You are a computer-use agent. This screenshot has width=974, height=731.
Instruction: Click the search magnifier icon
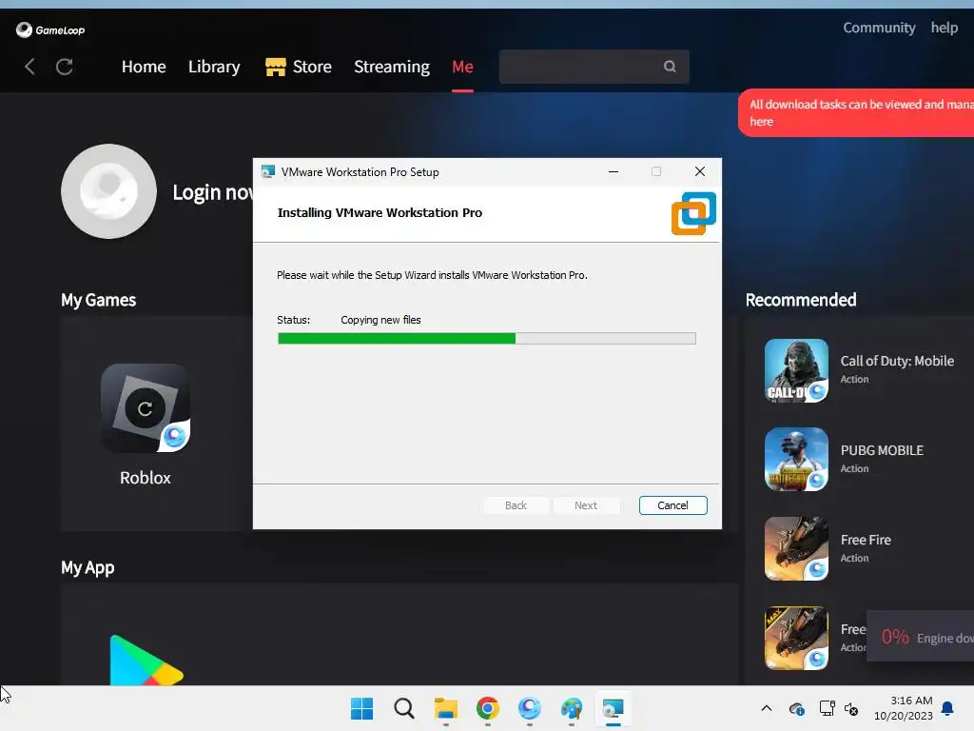click(x=670, y=67)
